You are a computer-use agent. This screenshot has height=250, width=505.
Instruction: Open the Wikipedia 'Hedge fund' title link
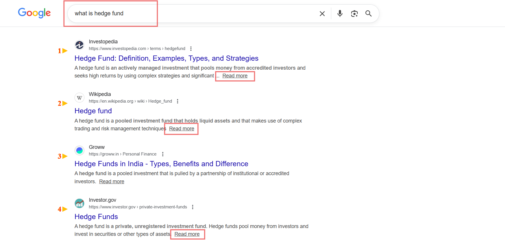pos(93,111)
